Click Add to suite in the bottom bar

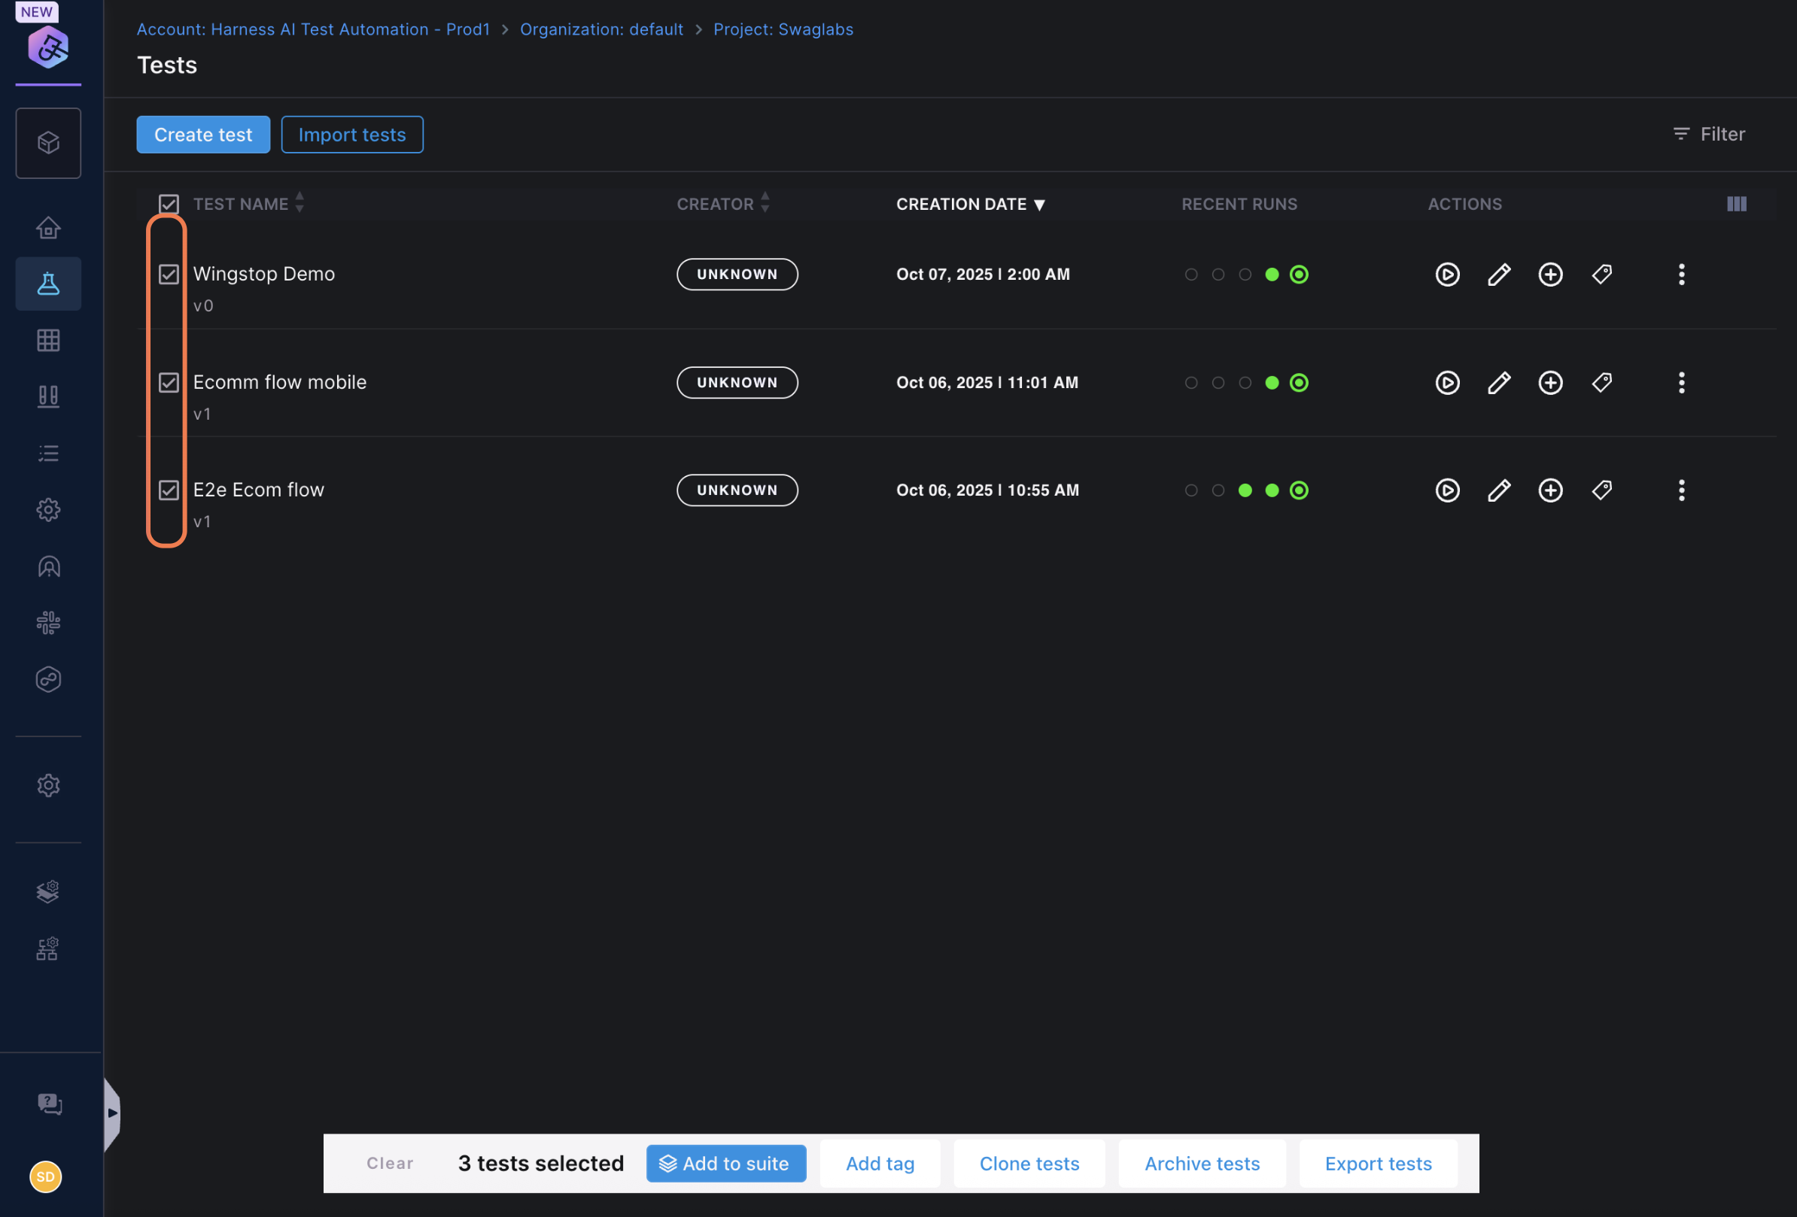[x=726, y=1163]
